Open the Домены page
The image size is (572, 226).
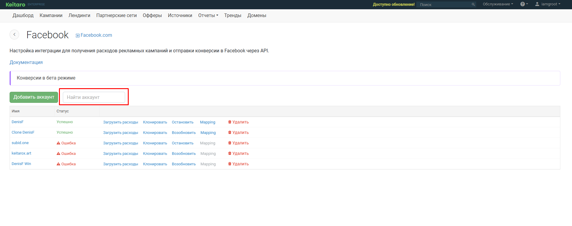pos(257,16)
